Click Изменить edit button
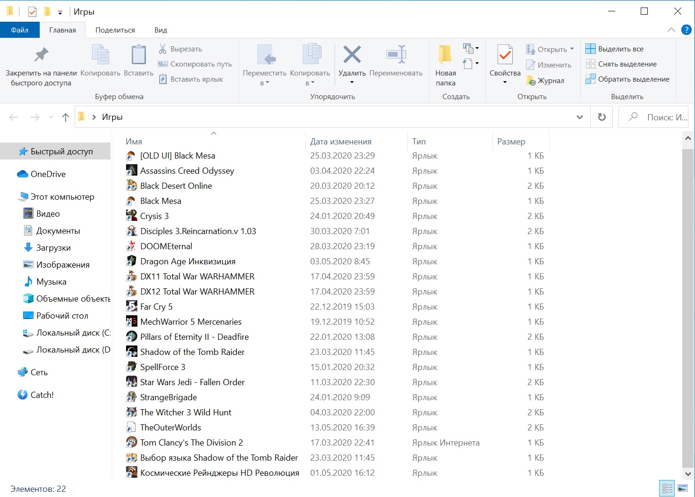695x497 pixels. (549, 65)
